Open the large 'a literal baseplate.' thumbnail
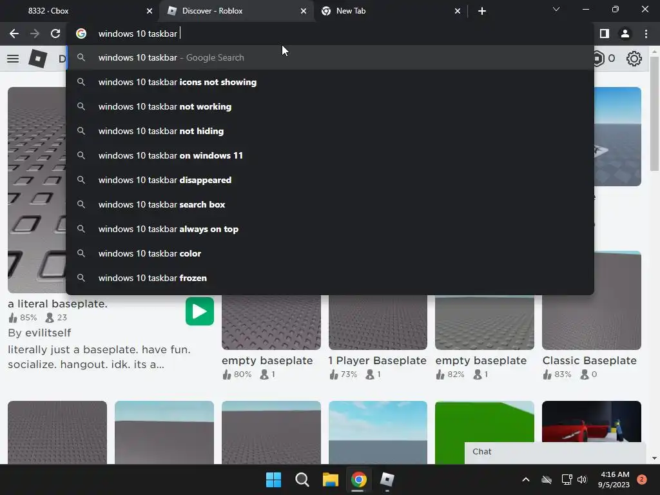This screenshot has width=660, height=495. pyautogui.click(x=37, y=190)
